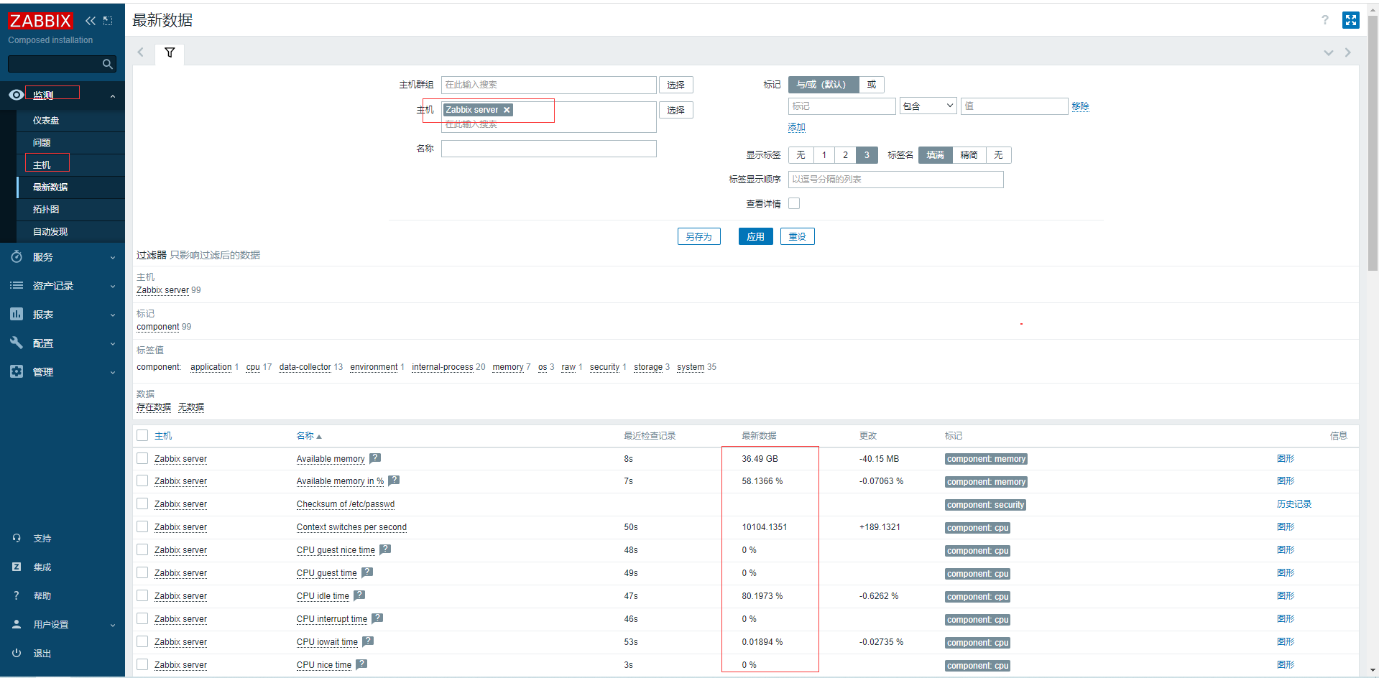Viewport: 1379px width, 678px height.
Task: Click the administration gear icon in sidebar
Action: pos(17,371)
